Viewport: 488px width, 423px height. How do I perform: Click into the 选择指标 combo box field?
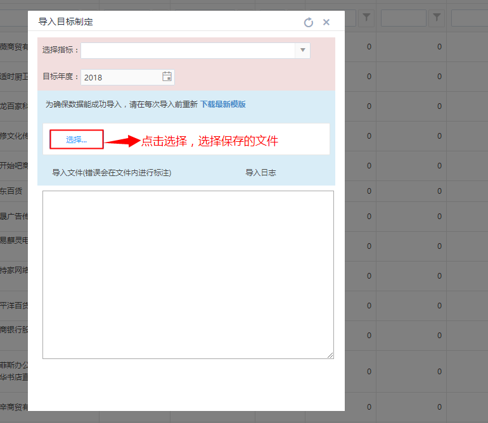click(188, 51)
